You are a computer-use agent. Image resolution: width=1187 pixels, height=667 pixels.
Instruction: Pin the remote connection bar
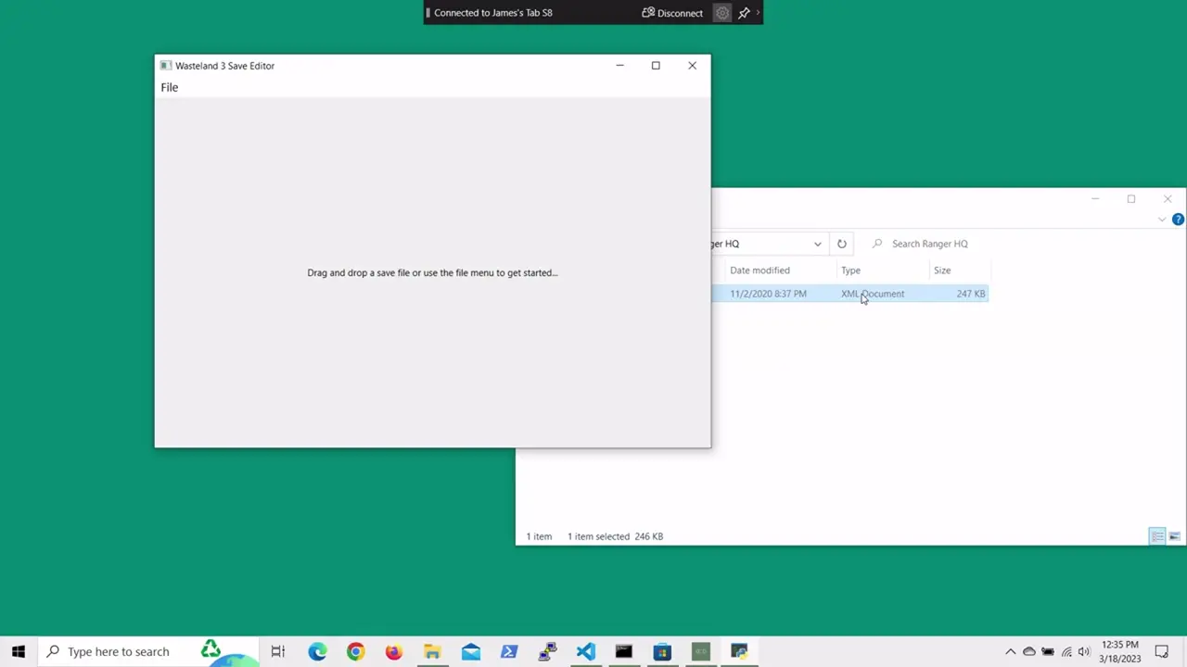(744, 13)
